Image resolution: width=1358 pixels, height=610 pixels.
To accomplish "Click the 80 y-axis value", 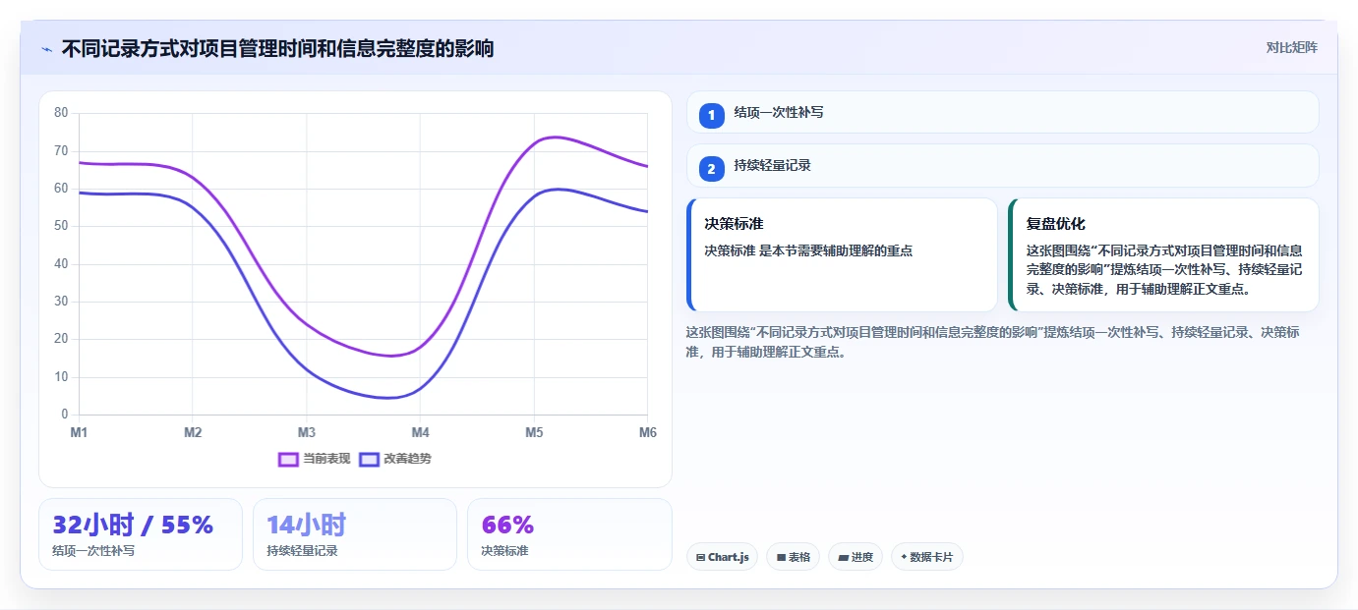I will [x=61, y=113].
